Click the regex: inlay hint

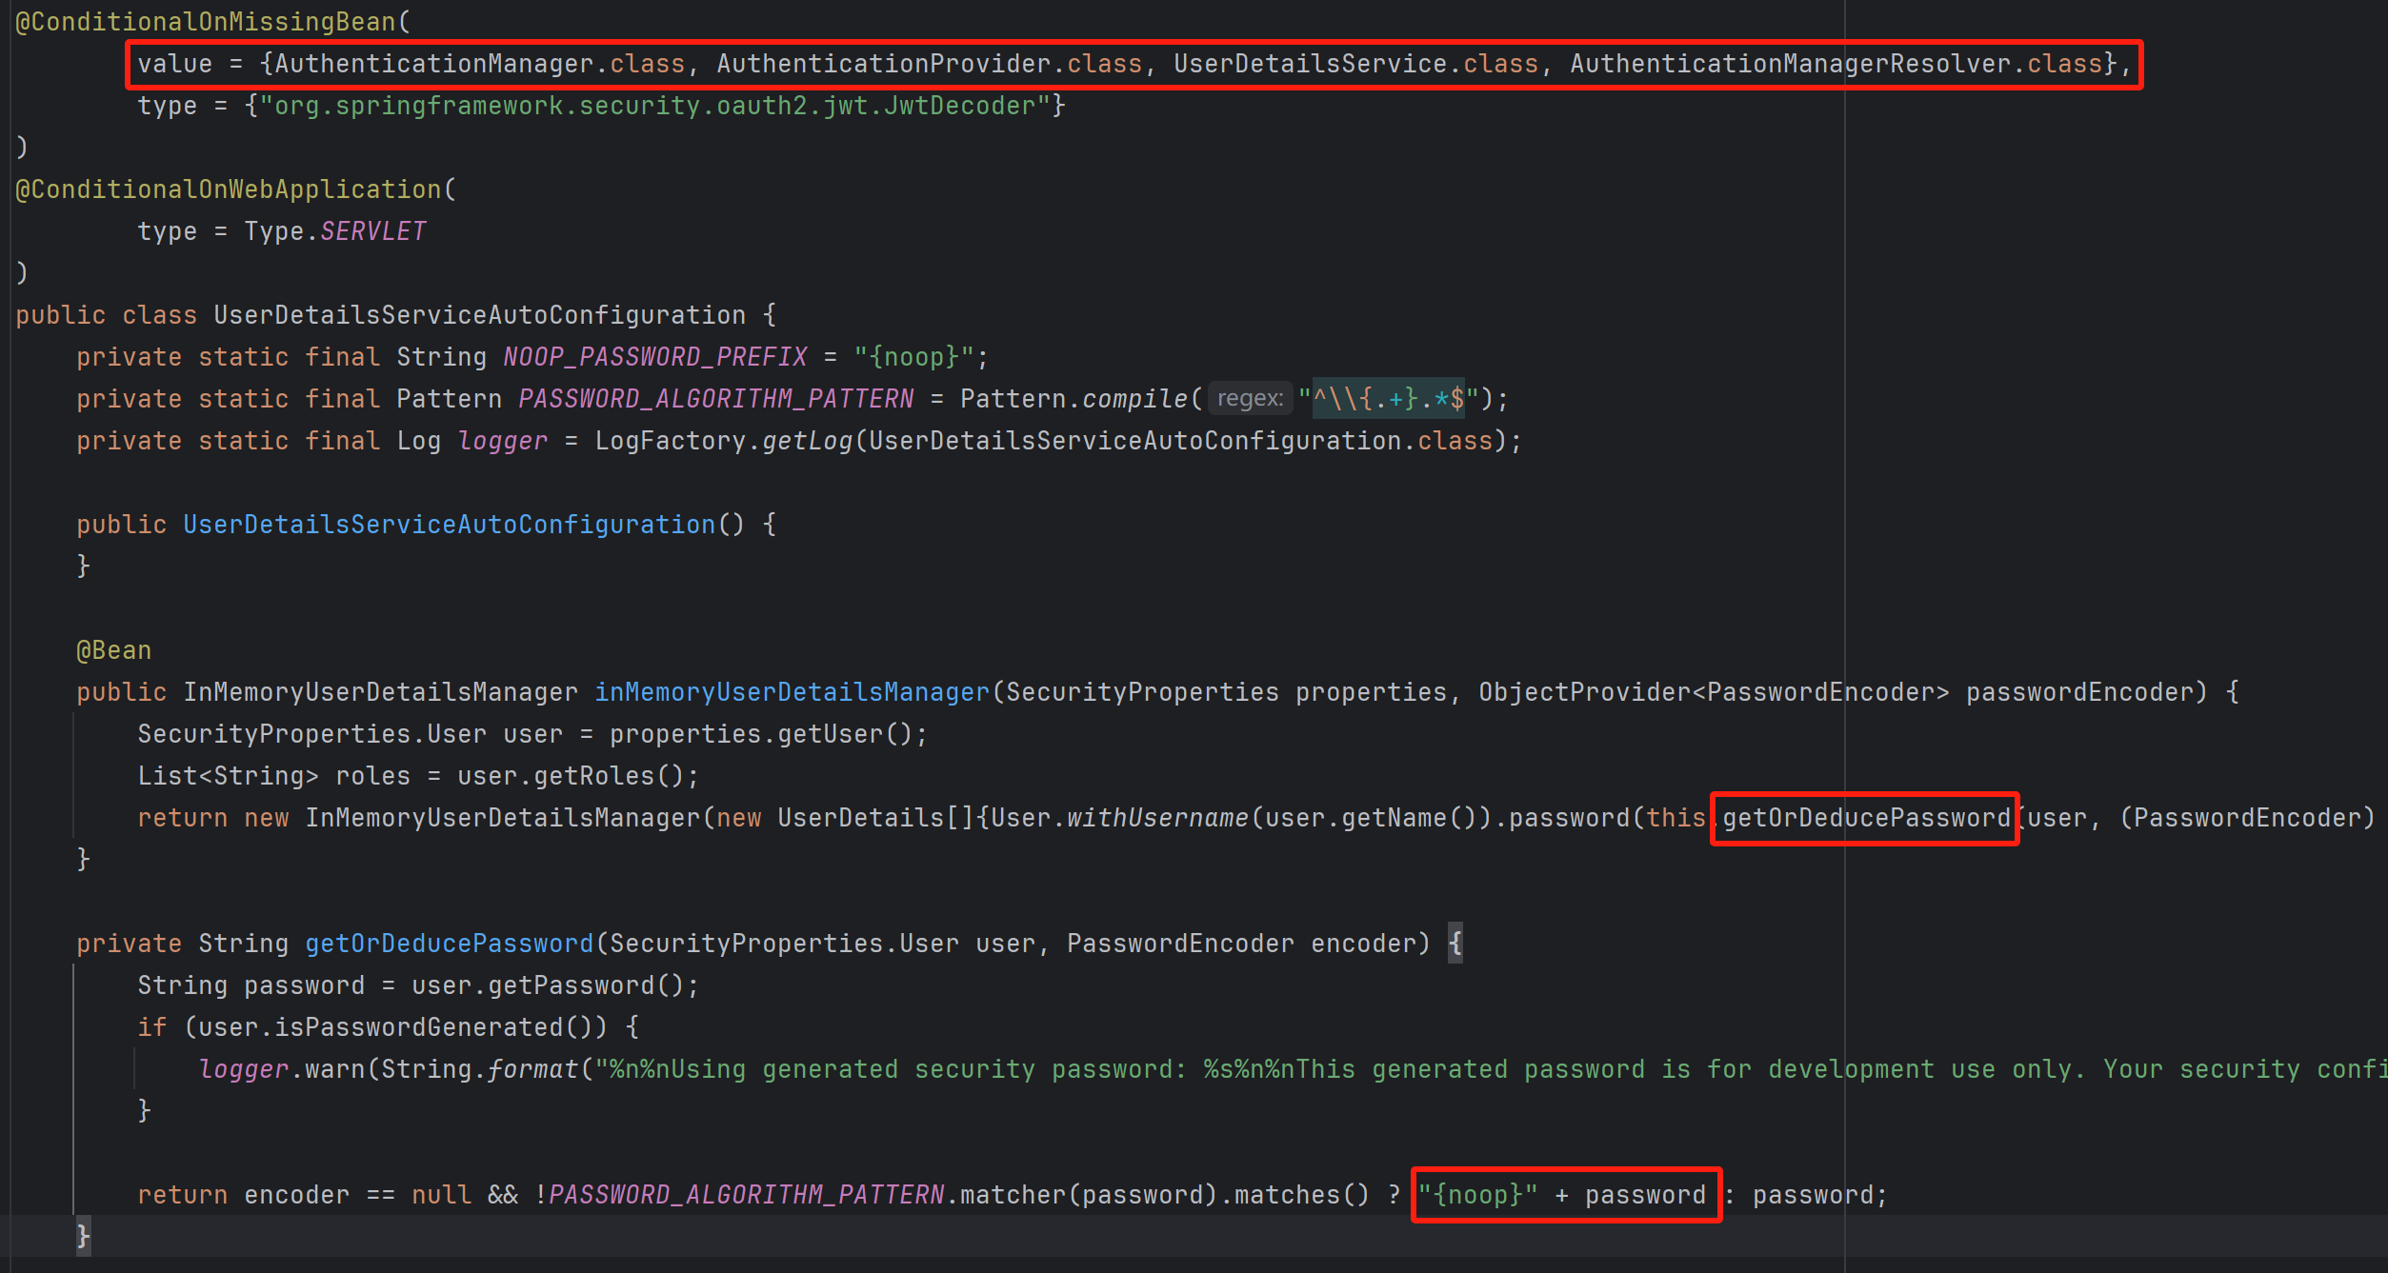click(1250, 399)
